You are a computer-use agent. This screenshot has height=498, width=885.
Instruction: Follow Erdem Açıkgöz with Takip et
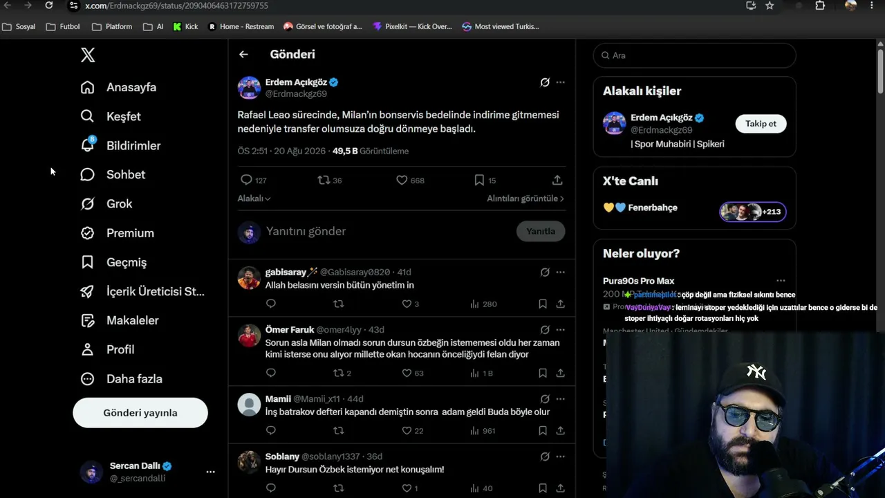tap(761, 124)
